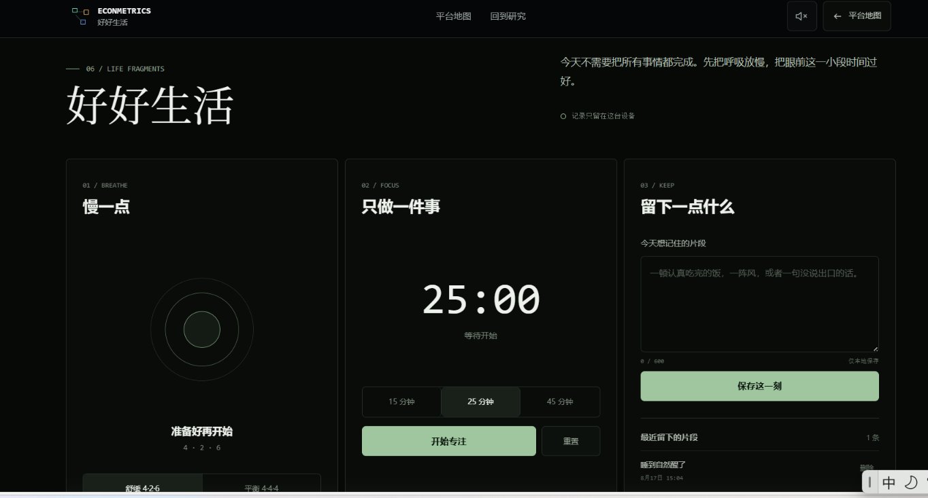Click the moon icon in the IME bar
This screenshot has width=928, height=498.
[x=911, y=482]
